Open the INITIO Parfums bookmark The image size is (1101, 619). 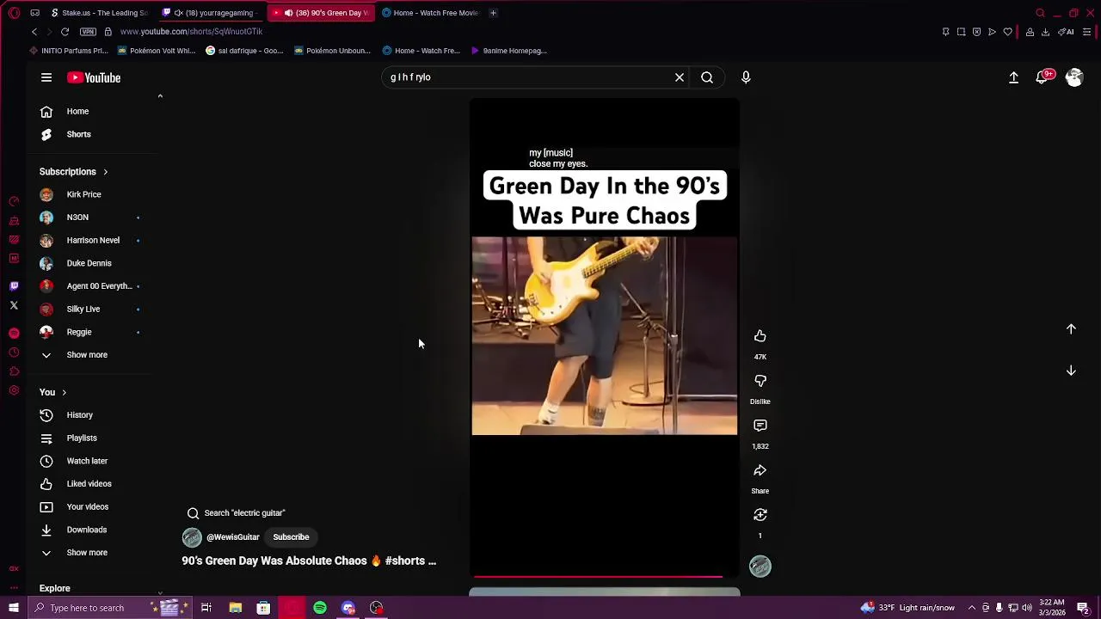pos(69,51)
